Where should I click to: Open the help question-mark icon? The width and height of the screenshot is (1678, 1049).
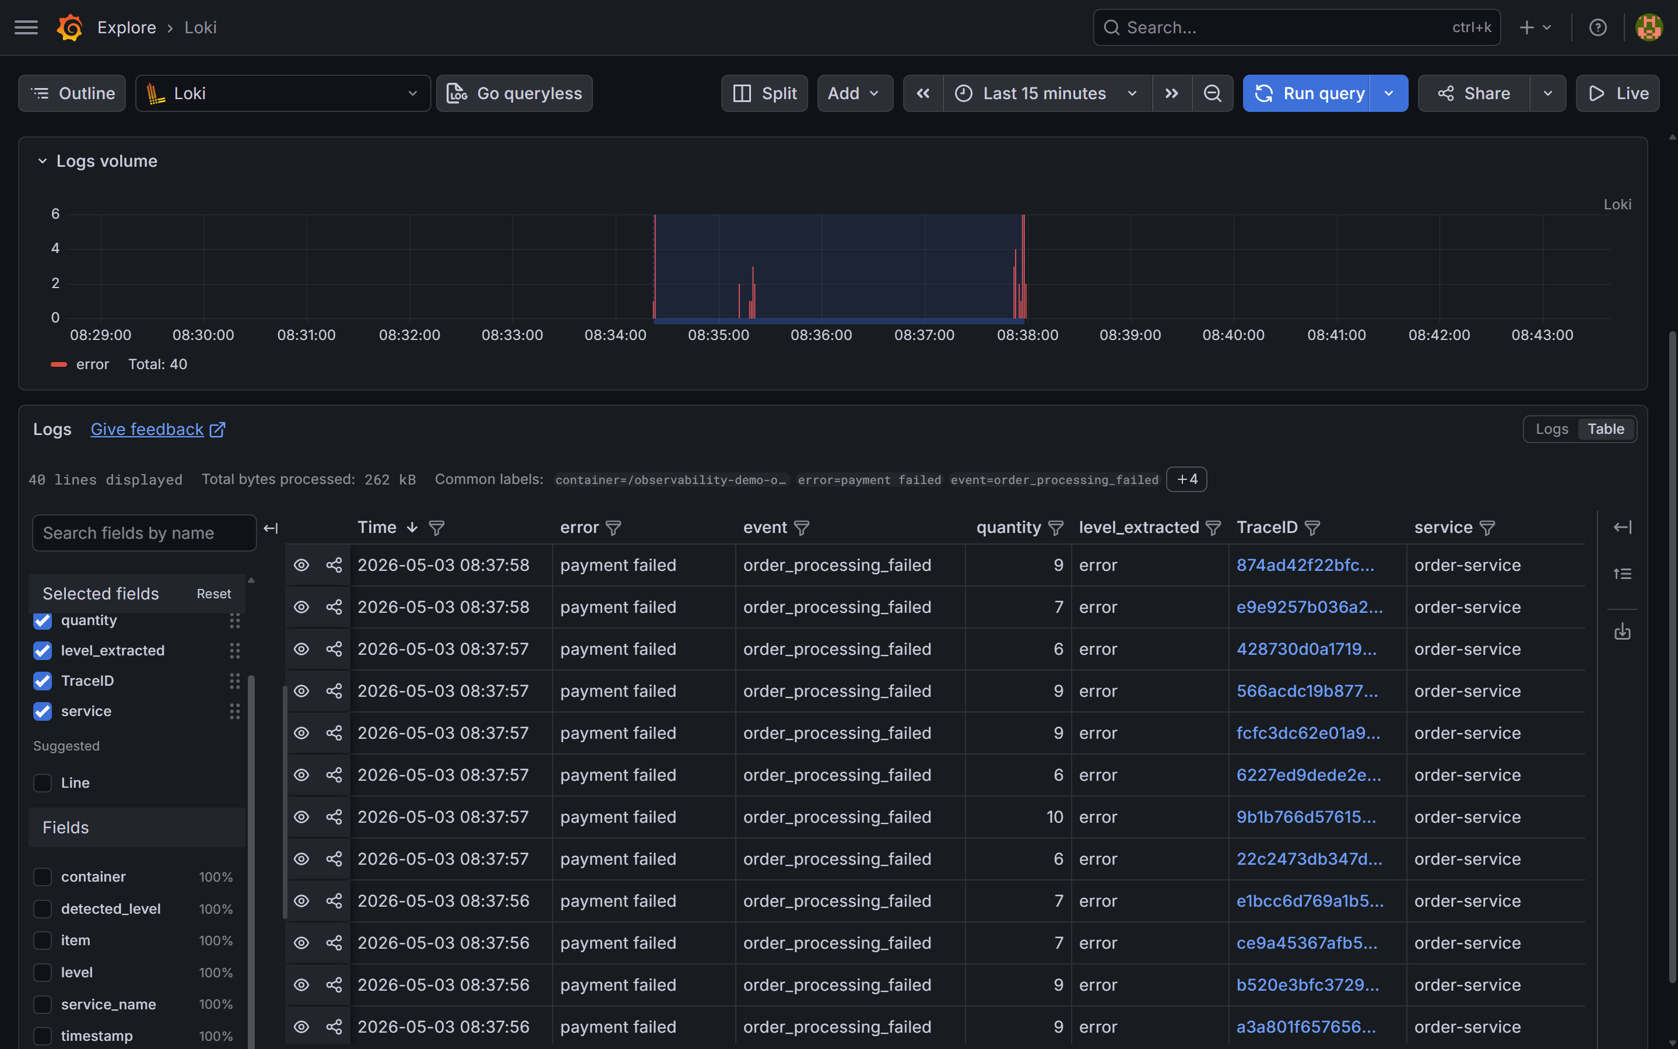[1598, 28]
